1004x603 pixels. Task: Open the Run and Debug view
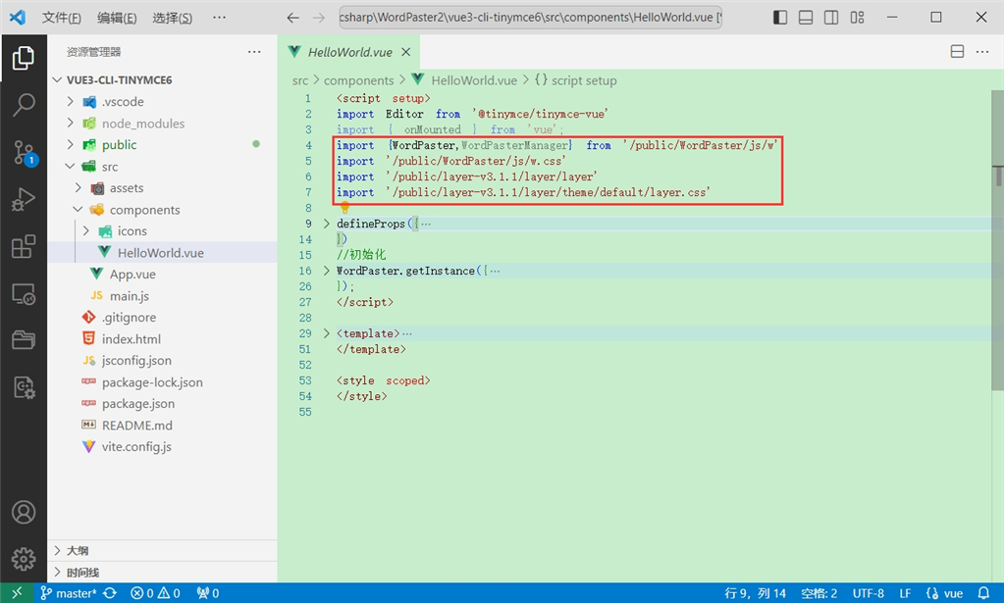pos(24,196)
